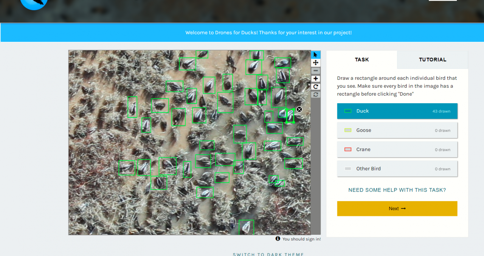Click the red Crane color swatch
484x256 pixels.
coord(348,150)
